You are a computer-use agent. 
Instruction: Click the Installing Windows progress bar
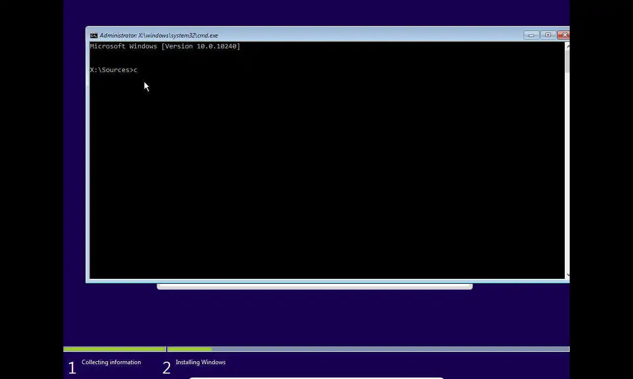coord(368,349)
